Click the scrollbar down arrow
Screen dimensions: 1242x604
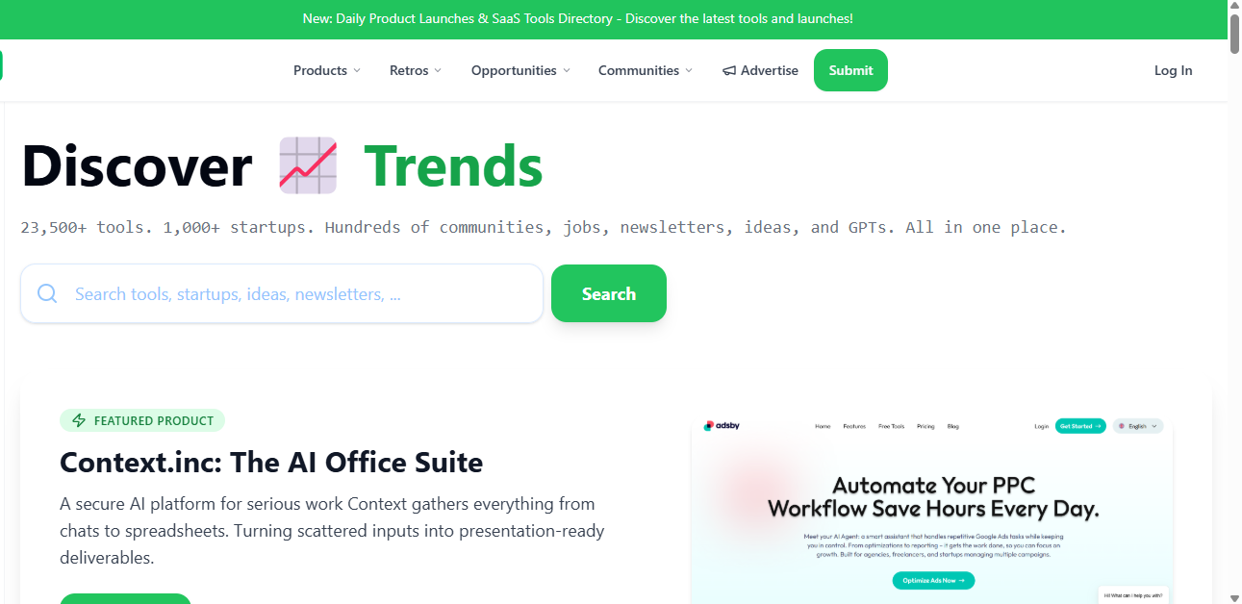coord(1234,596)
